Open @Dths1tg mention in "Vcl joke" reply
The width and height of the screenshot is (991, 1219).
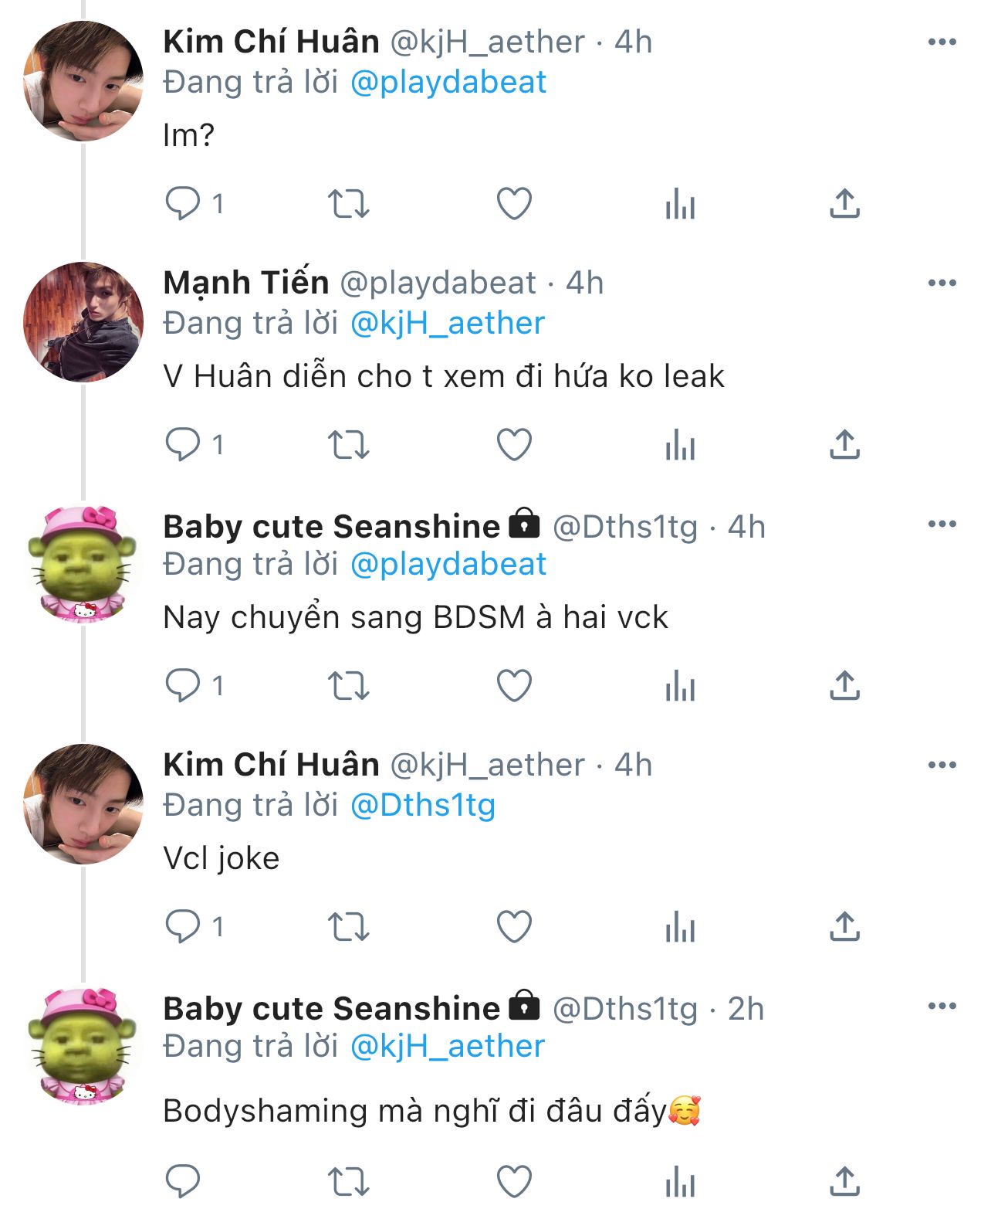[423, 805]
